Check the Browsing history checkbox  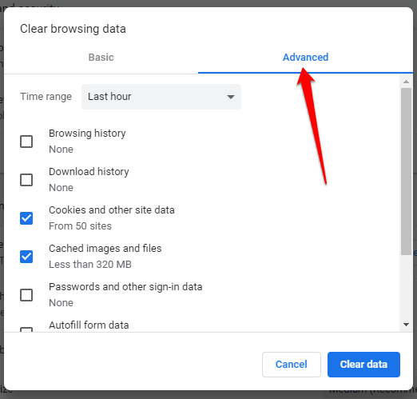click(x=26, y=142)
